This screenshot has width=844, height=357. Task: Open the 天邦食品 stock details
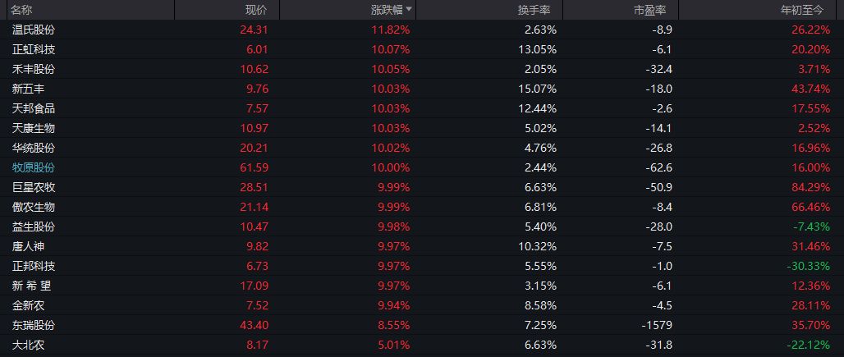click(34, 108)
